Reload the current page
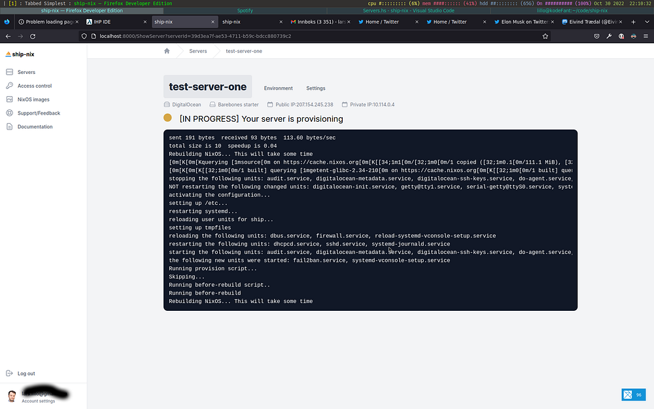 [x=33, y=36]
